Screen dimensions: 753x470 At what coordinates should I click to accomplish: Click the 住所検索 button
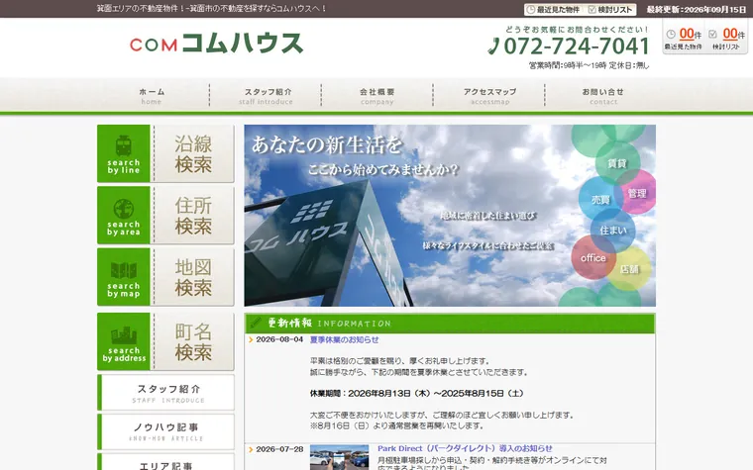tap(165, 216)
